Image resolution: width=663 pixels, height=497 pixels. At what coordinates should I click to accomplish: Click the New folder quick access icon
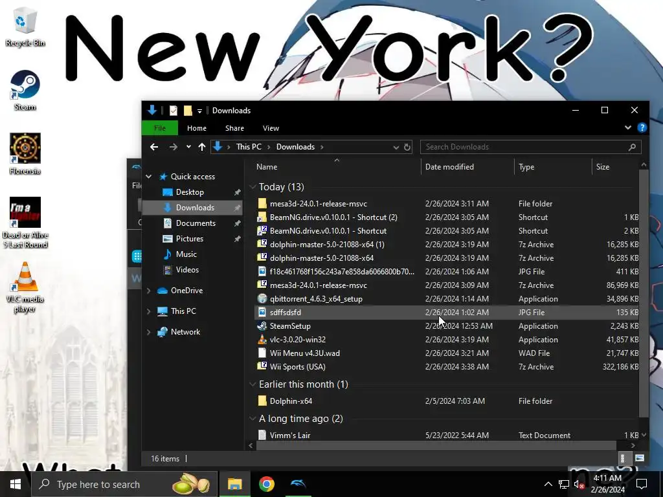tap(188, 111)
